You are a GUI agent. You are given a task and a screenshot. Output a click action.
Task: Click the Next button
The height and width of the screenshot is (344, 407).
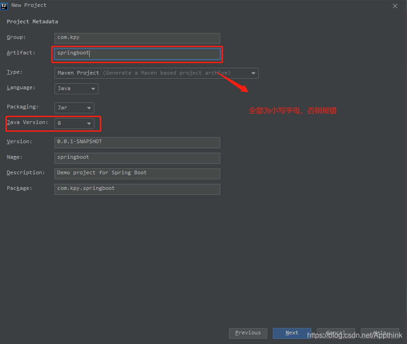(292, 333)
